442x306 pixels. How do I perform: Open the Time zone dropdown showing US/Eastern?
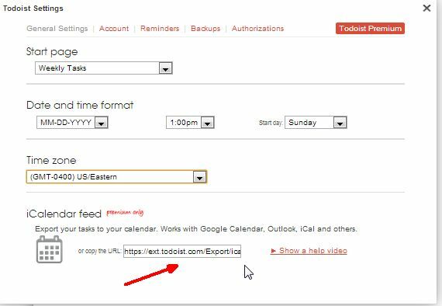116,177
